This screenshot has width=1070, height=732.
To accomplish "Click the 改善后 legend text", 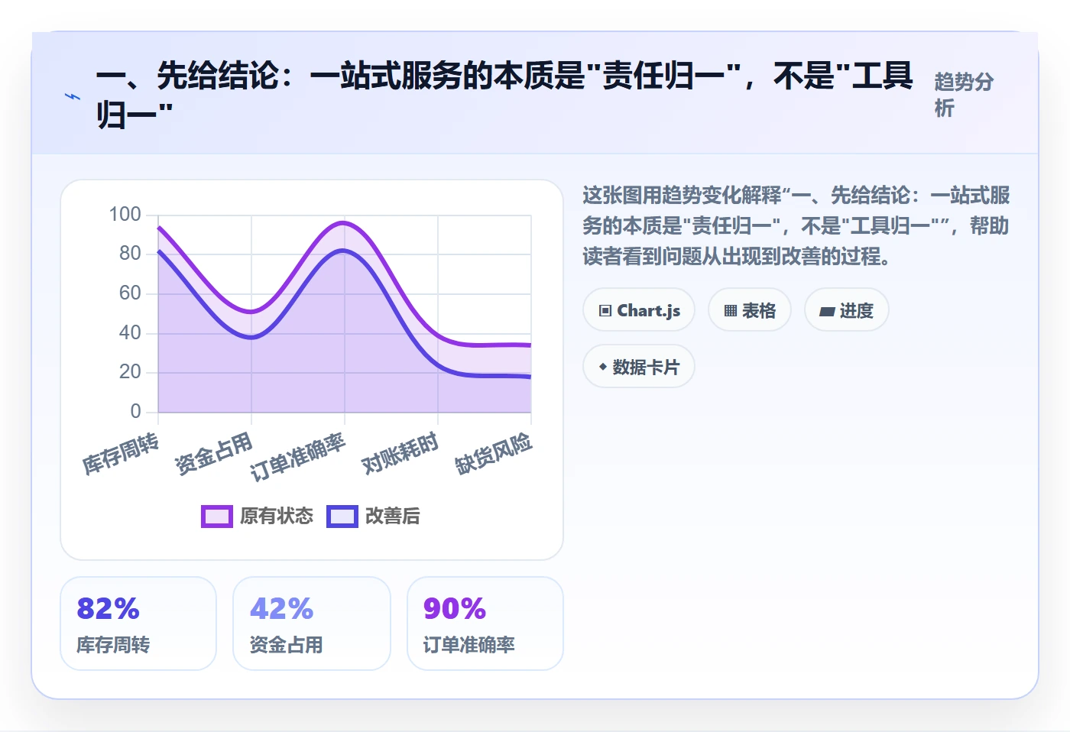I will pos(393,517).
